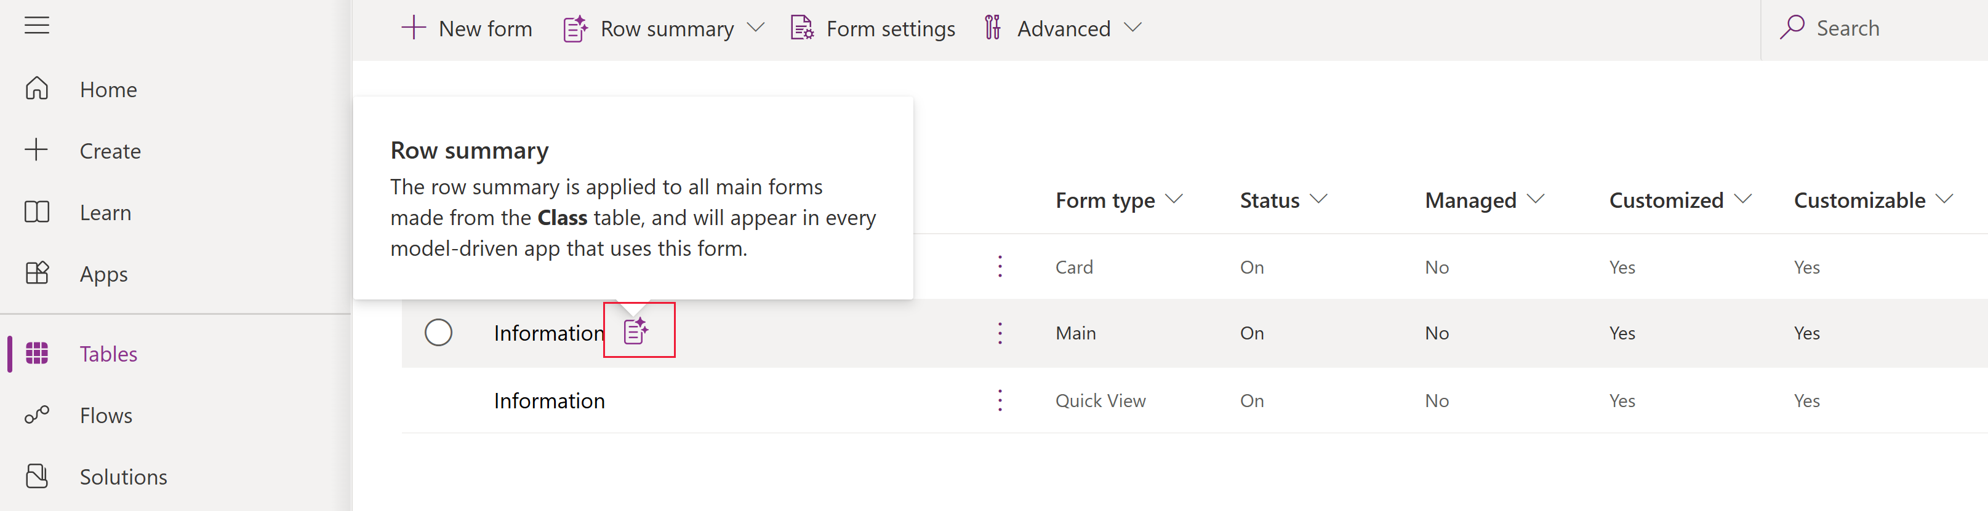
Task: Click Status On in Card row
Action: [1252, 267]
